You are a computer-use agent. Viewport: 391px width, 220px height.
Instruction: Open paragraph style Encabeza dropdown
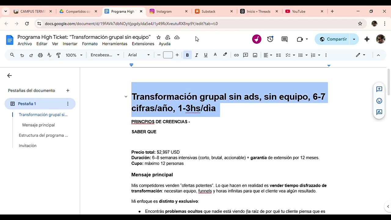pos(105,55)
